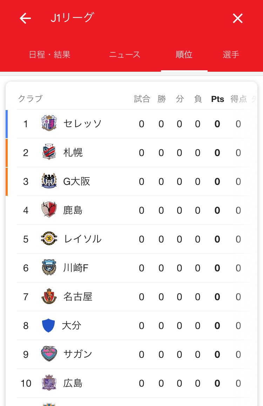Screen dimensions: 263x406
Task: Open the ニュース tab
Action: coord(125,54)
